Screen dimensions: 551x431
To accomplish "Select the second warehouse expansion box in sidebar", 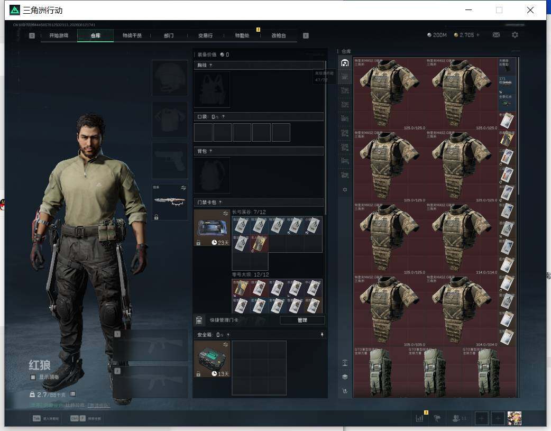I will coord(345,90).
